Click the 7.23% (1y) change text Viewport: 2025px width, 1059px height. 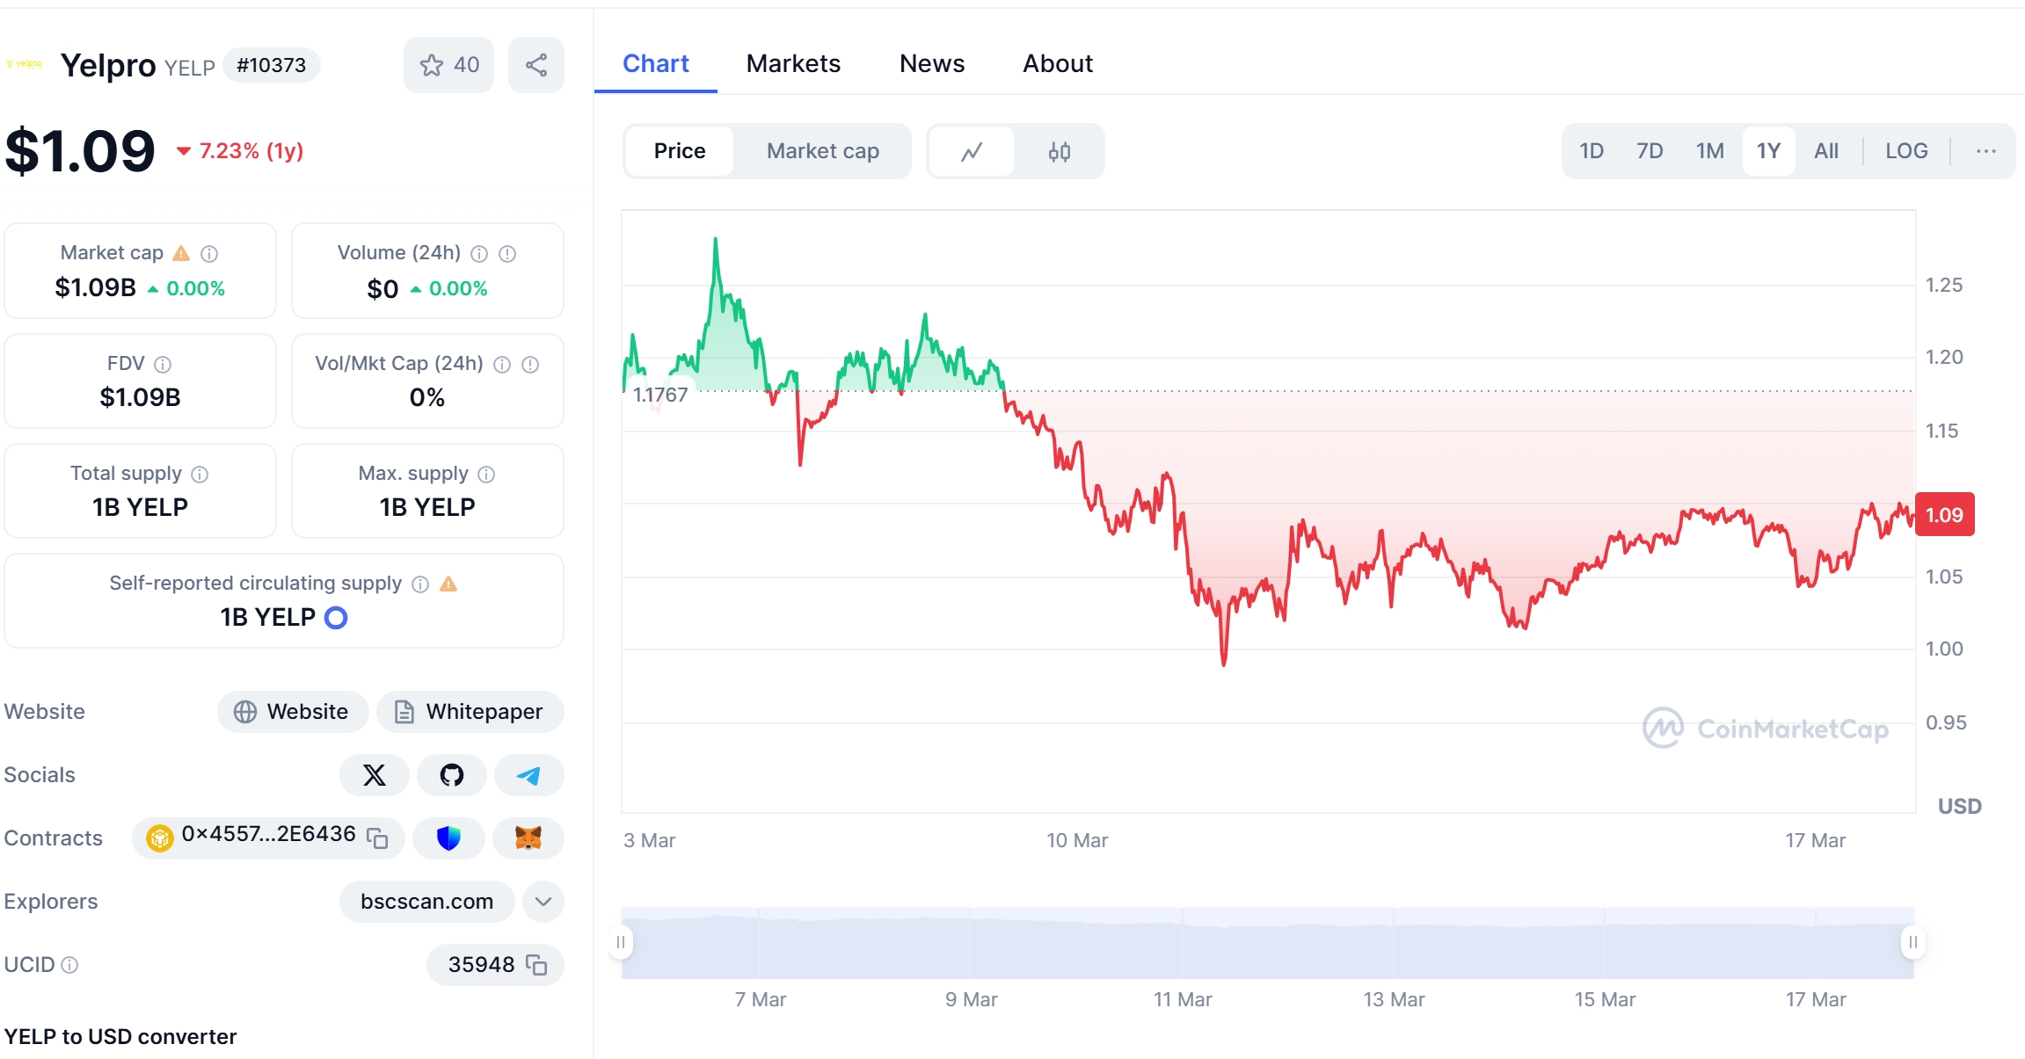point(251,151)
